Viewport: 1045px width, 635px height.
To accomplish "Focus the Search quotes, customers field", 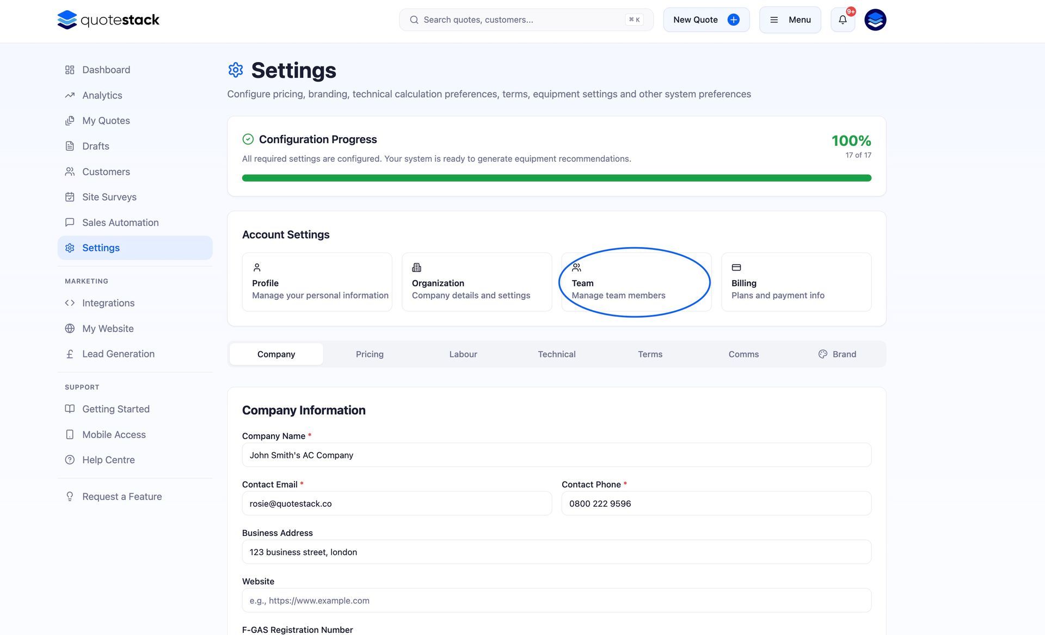I will point(522,20).
